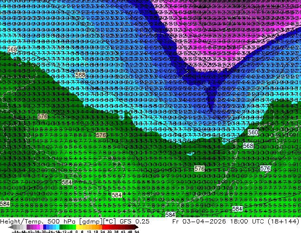The height and width of the screenshot is (233, 301).
Task: Click the 500 hPa level text
Action: pos(62,222)
